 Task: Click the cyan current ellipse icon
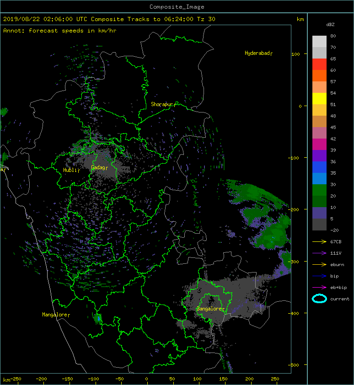point(319,299)
